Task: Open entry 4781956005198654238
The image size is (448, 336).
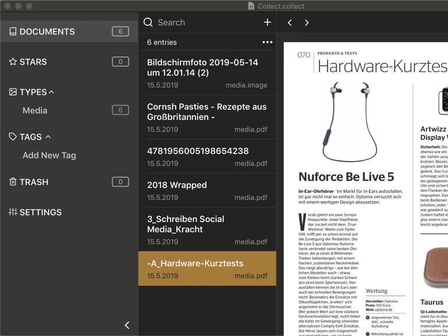Action: coord(207,156)
